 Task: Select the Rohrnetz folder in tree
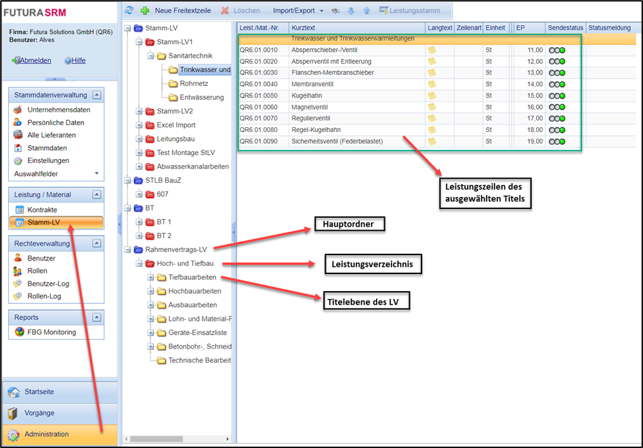tap(193, 83)
